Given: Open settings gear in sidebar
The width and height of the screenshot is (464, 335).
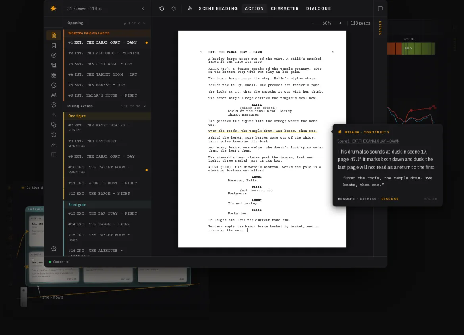Looking at the screenshot, I should [x=54, y=249].
